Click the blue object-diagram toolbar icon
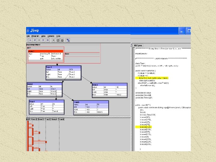This screenshot has width=216, height=162. [x=68, y=40]
